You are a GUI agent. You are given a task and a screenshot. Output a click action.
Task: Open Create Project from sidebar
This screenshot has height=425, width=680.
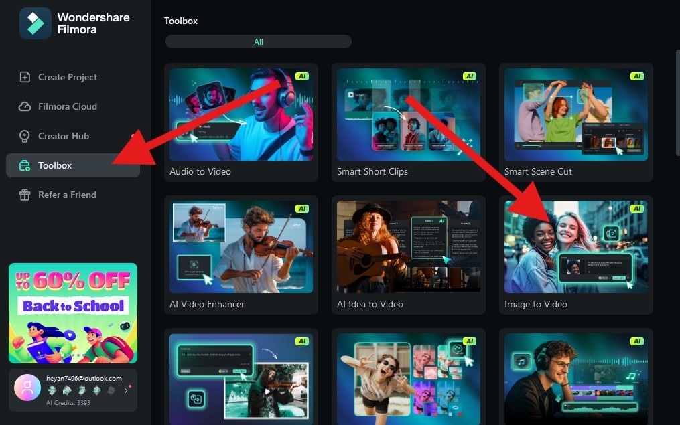[73, 77]
